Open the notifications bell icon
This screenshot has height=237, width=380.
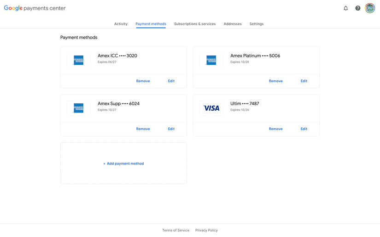pos(345,8)
